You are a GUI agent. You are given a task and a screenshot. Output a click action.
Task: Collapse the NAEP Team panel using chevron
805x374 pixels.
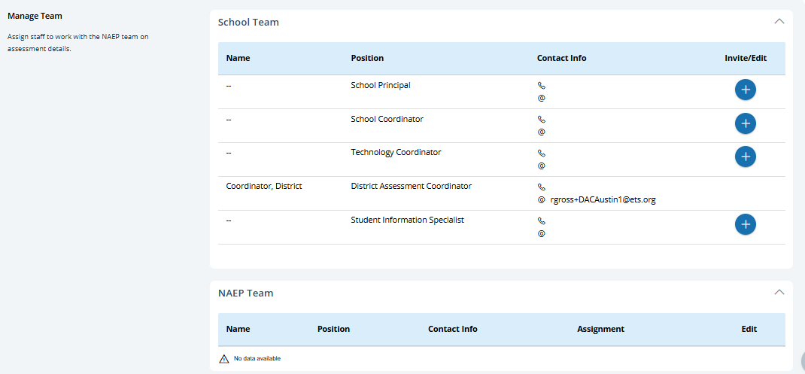(x=779, y=292)
